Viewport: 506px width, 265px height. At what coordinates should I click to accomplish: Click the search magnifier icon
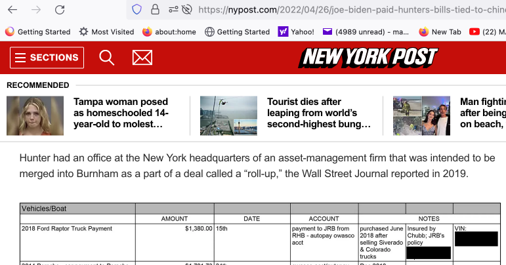pyautogui.click(x=106, y=58)
